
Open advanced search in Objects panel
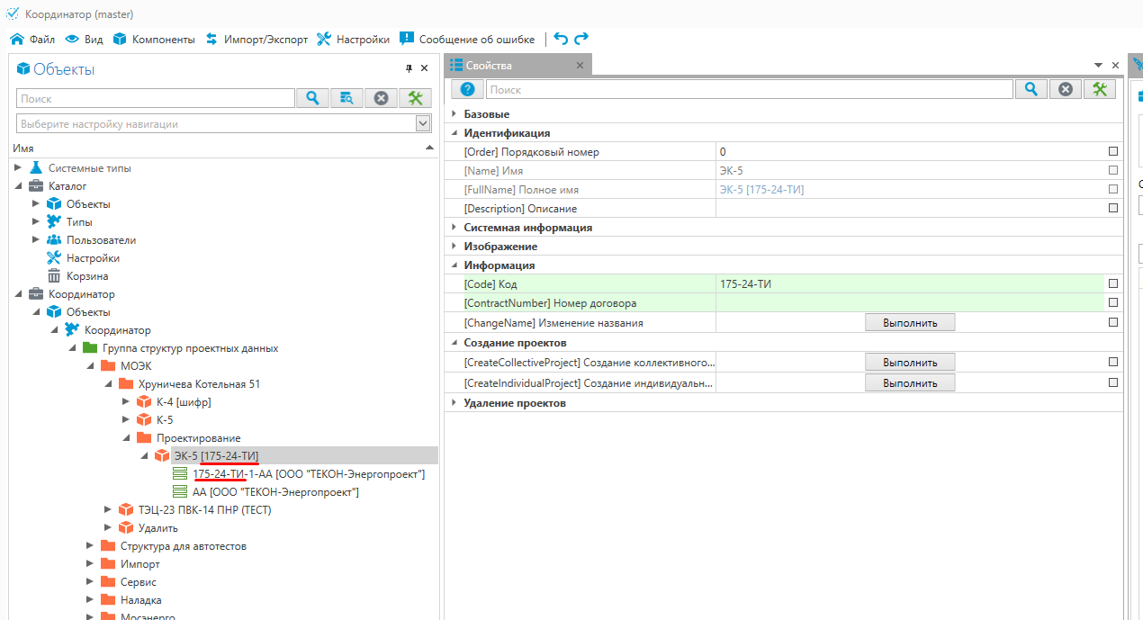(x=346, y=98)
